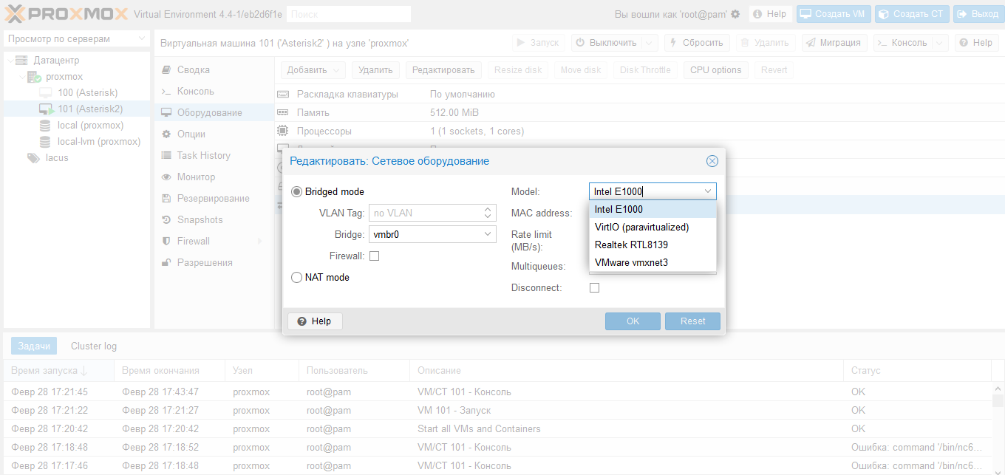Image resolution: width=1005 pixels, height=475 pixels.
Task: Expand the Firewall submenu arrow
Action: (259, 241)
